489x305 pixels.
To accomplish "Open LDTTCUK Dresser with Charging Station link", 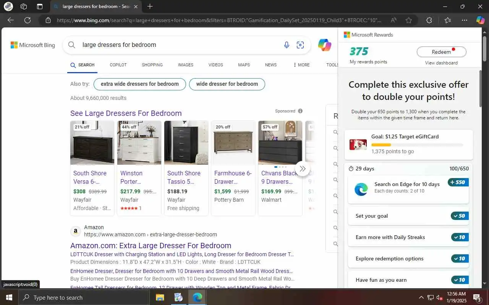I will click(182, 254).
